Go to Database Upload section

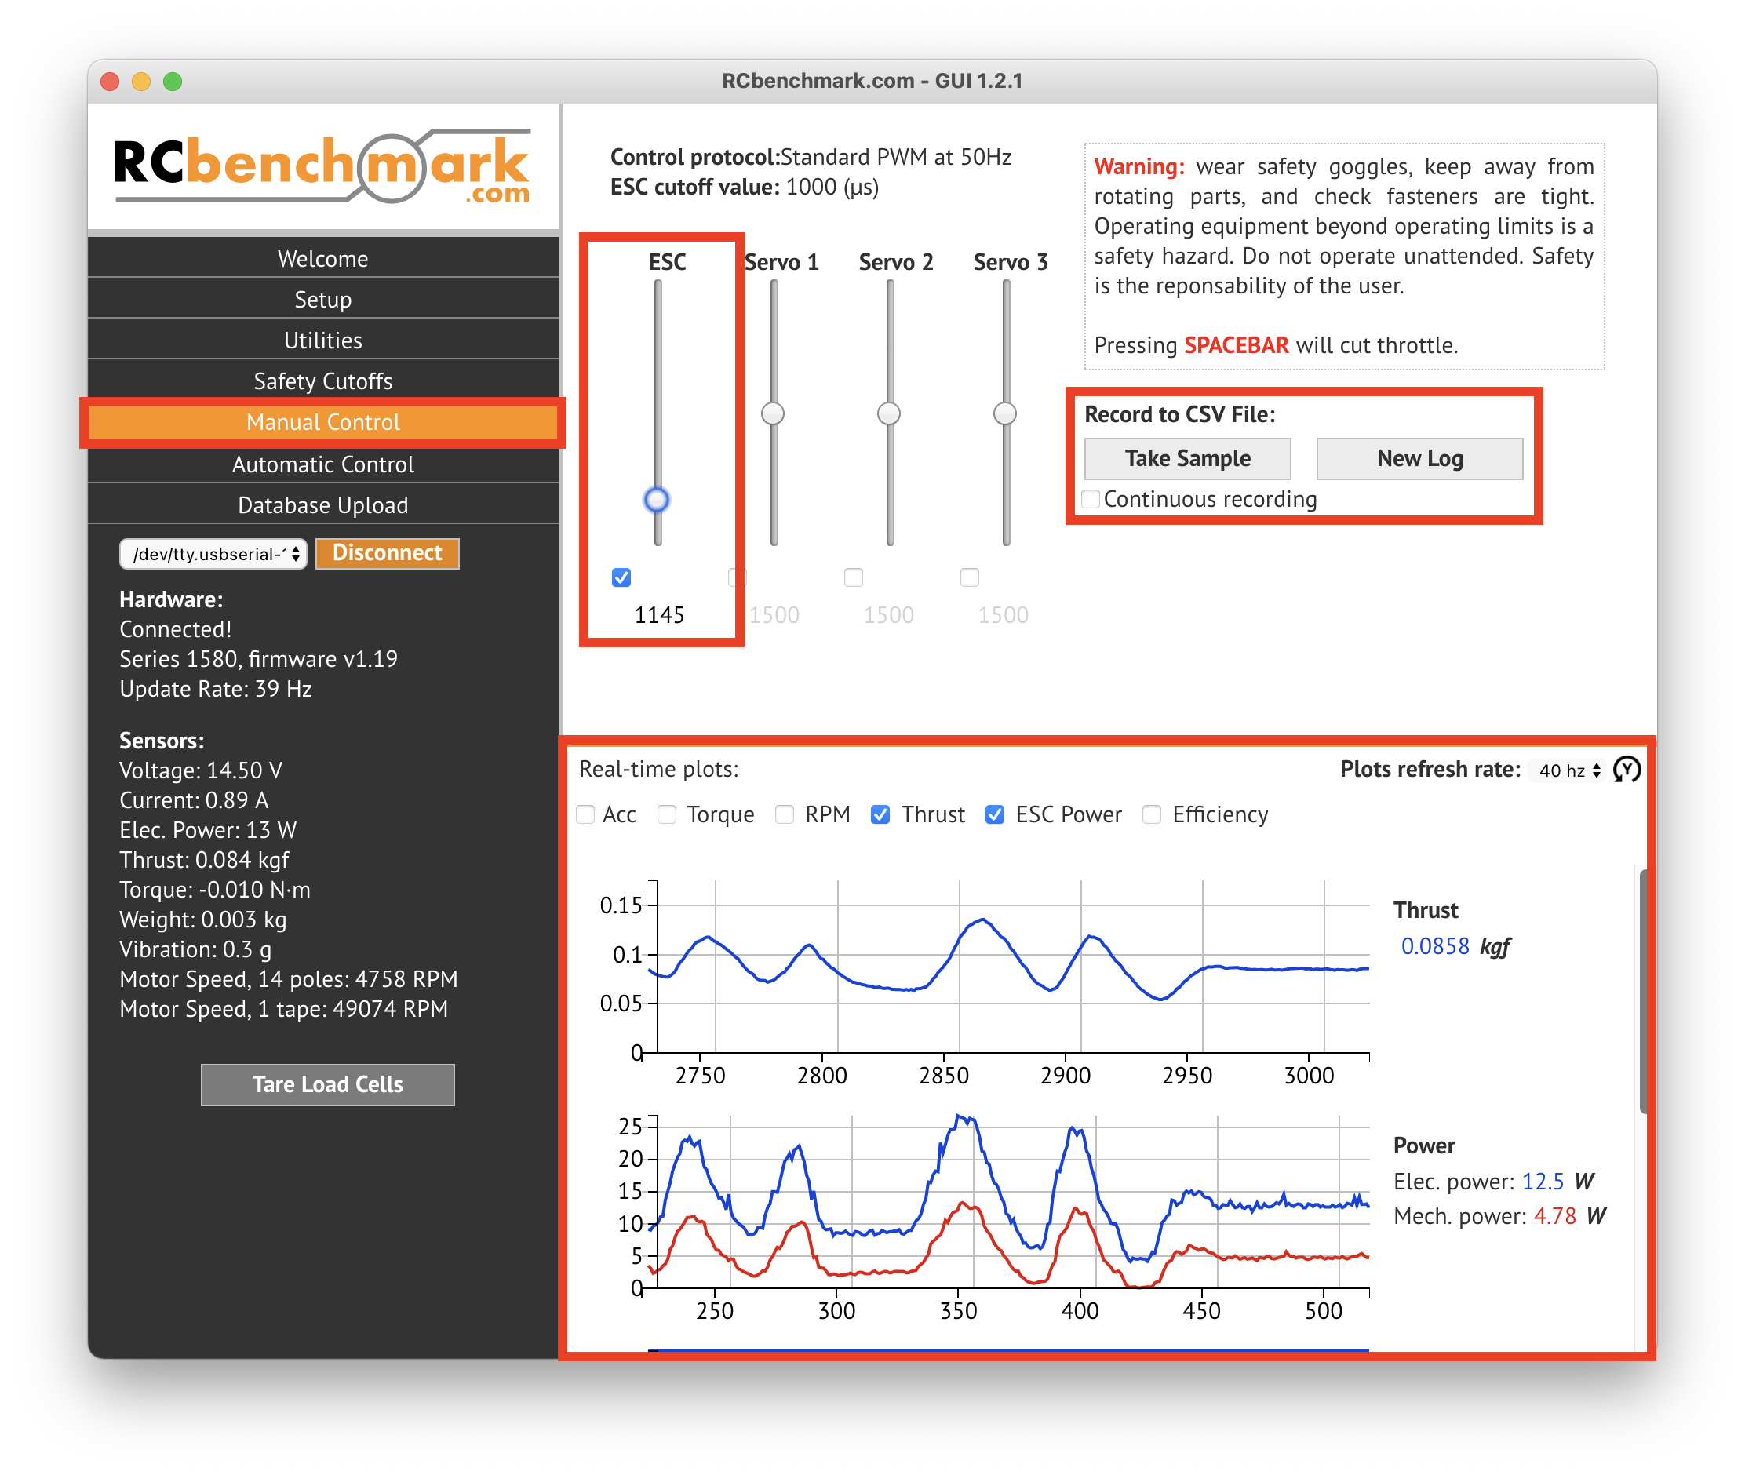coord(322,505)
